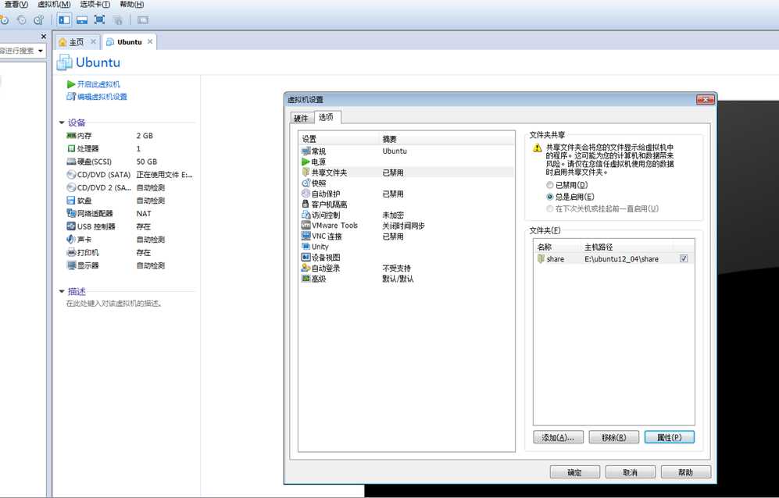Viewport: 779px width, 498px height.
Task: Click the 开启此虚拟机 link
Action: click(98, 84)
